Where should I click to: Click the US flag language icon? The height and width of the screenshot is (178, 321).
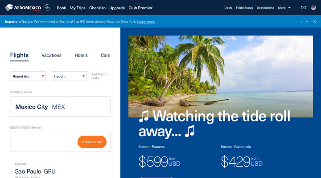[x=313, y=8]
